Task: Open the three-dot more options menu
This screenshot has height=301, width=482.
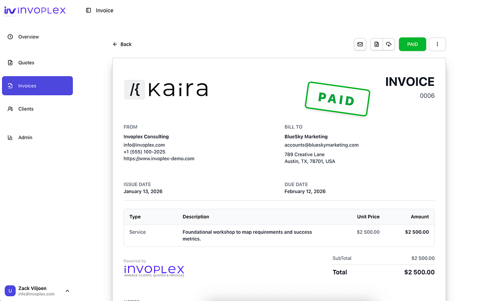Action: click(x=437, y=44)
